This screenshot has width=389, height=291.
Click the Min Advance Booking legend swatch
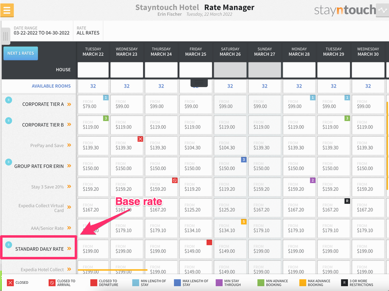coord(261,283)
